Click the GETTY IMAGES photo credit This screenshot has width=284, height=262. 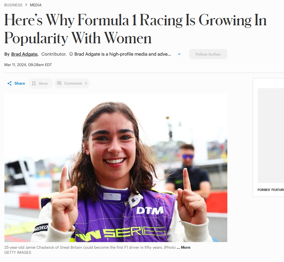18,253
